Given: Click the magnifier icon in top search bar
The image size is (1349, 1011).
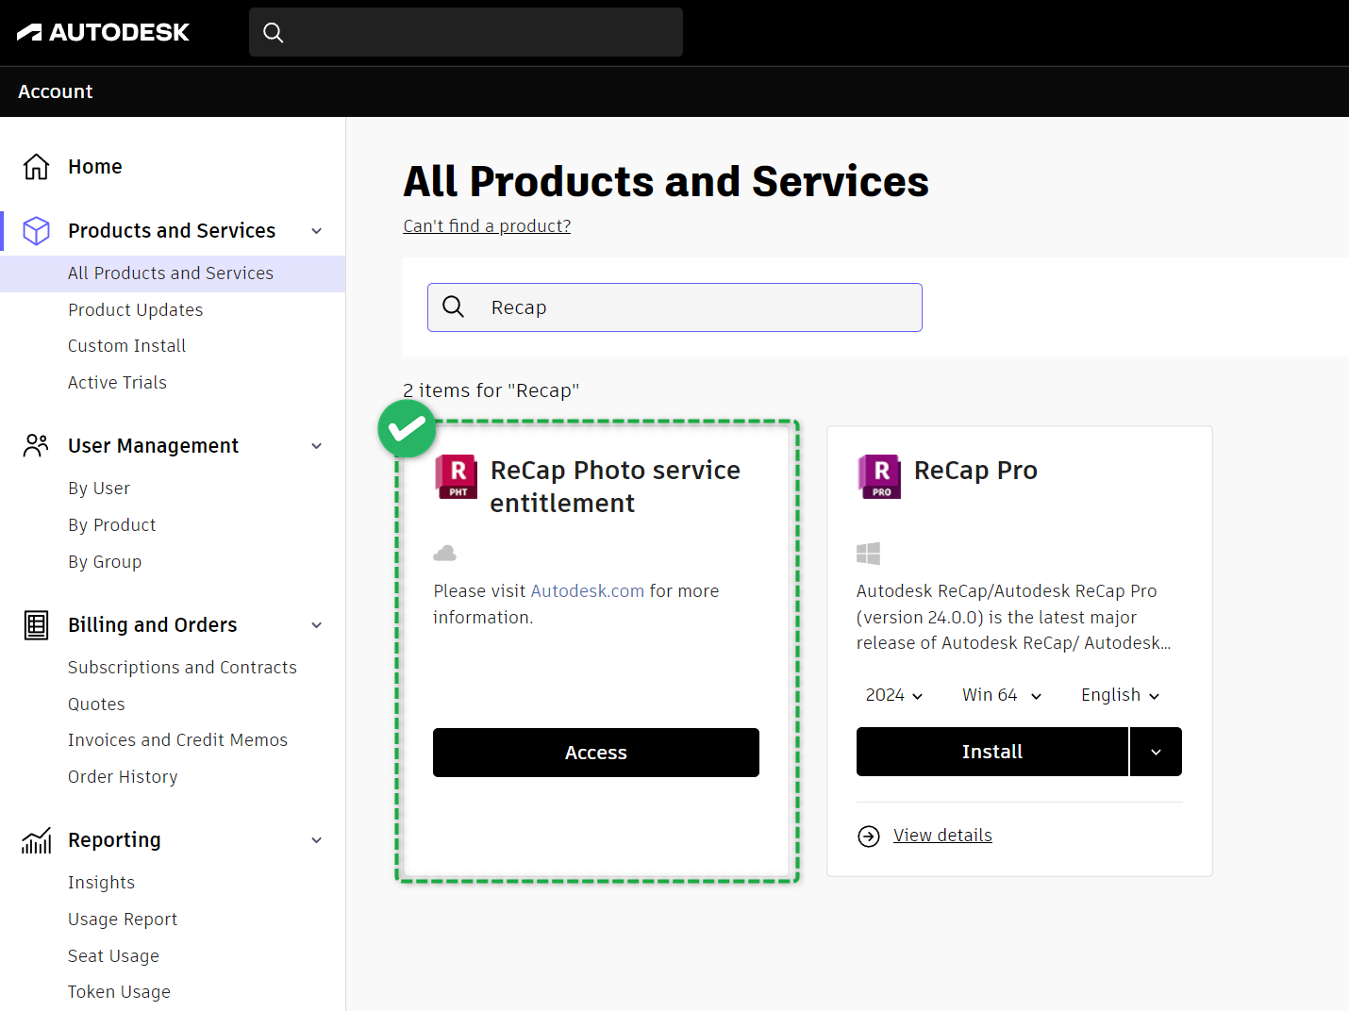Looking at the screenshot, I should click(274, 32).
